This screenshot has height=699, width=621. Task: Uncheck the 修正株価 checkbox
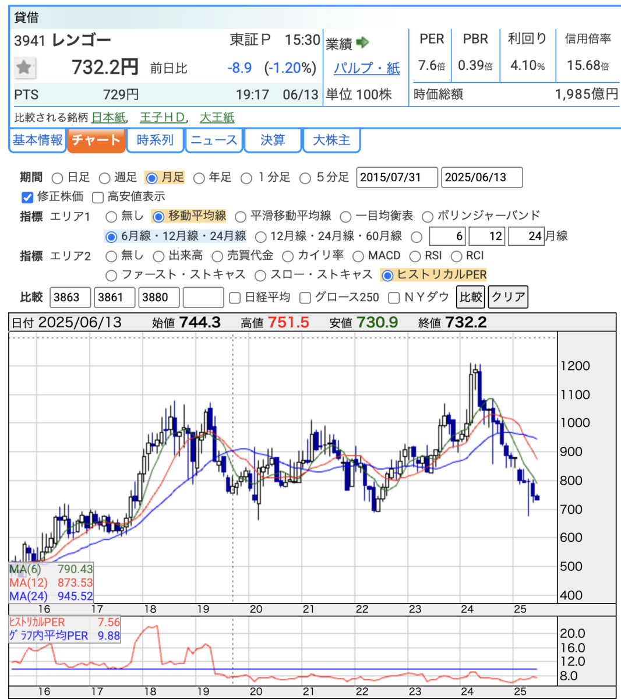[x=27, y=197]
